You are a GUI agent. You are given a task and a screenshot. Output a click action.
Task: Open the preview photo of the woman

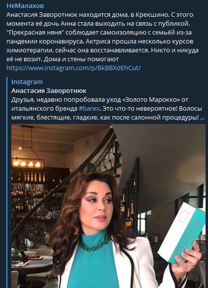click(x=108, y=206)
